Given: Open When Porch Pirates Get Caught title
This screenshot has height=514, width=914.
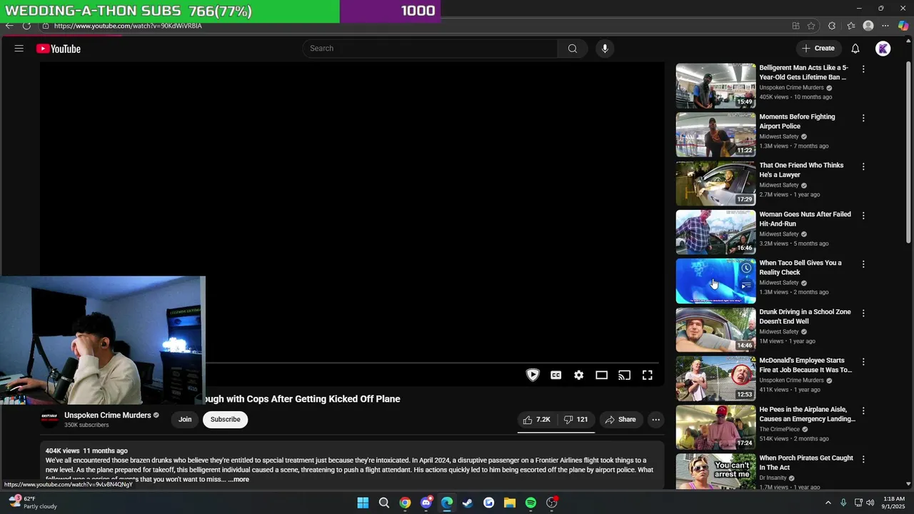Looking at the screenshot, I should (x=806, y=463).
